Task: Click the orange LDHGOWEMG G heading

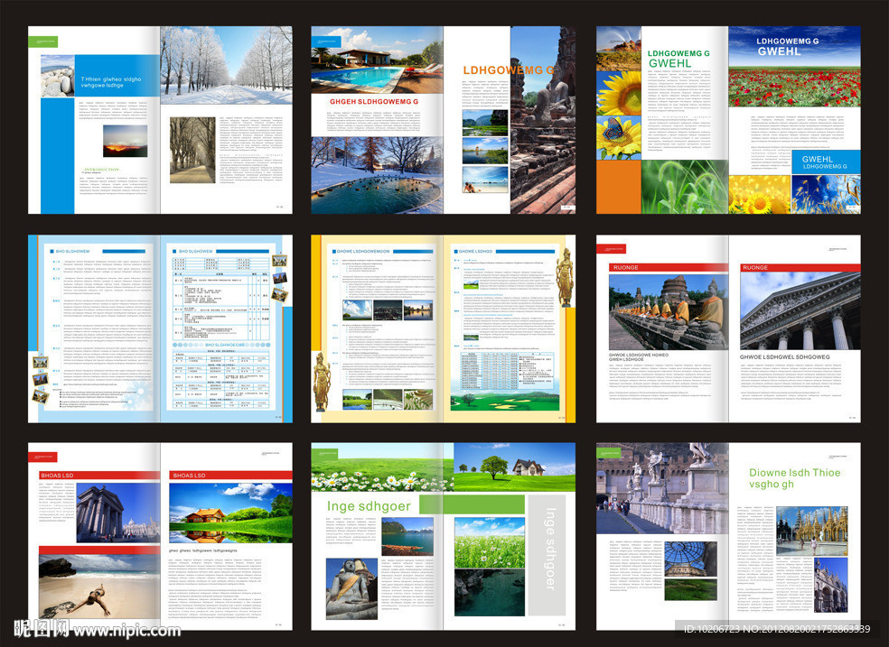Action: 509,70
